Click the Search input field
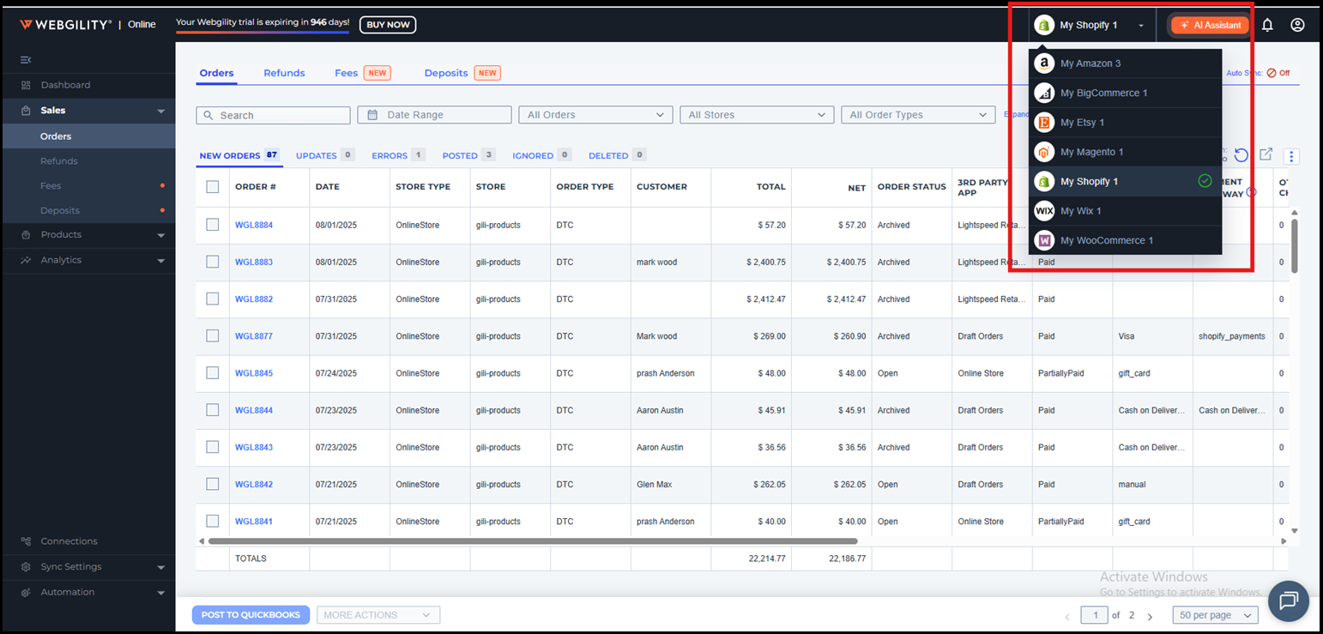1323x634 pixels. pos(273,115)
